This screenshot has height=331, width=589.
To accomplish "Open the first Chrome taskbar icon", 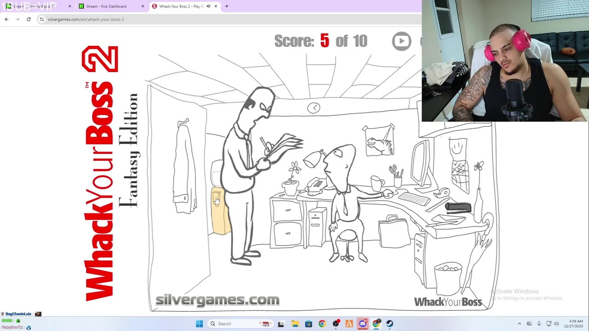I will click(x=322, y=324).
